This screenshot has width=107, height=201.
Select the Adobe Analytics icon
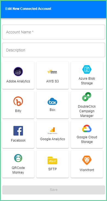pyautogui.click(x=18, y=72)
